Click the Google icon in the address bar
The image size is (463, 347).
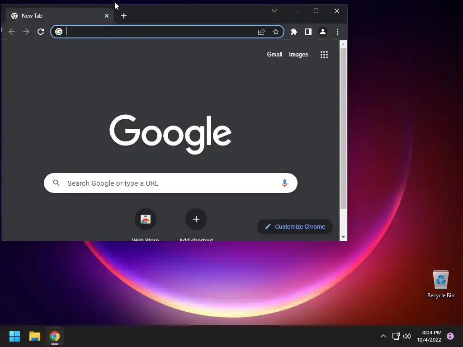coord(59,32)
